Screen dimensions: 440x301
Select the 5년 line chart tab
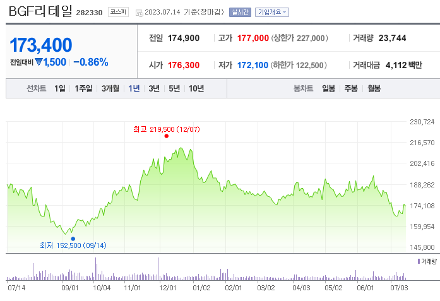coord(174,88)
